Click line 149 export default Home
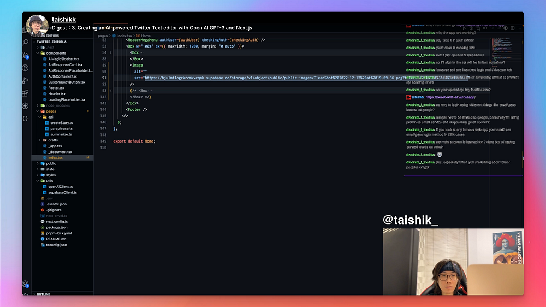 [134, 141]
